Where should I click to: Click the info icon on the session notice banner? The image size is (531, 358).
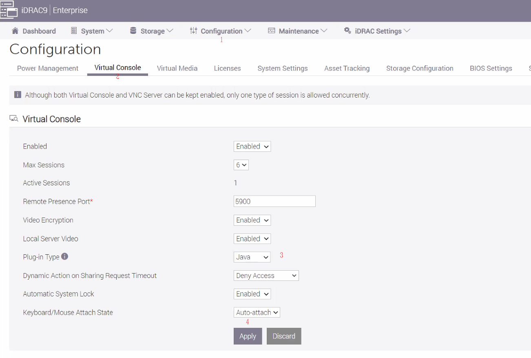(17, 94)
